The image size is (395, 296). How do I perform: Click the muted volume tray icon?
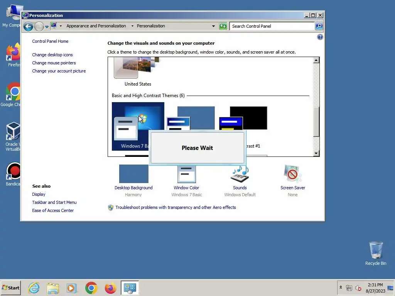click(358, 288)
